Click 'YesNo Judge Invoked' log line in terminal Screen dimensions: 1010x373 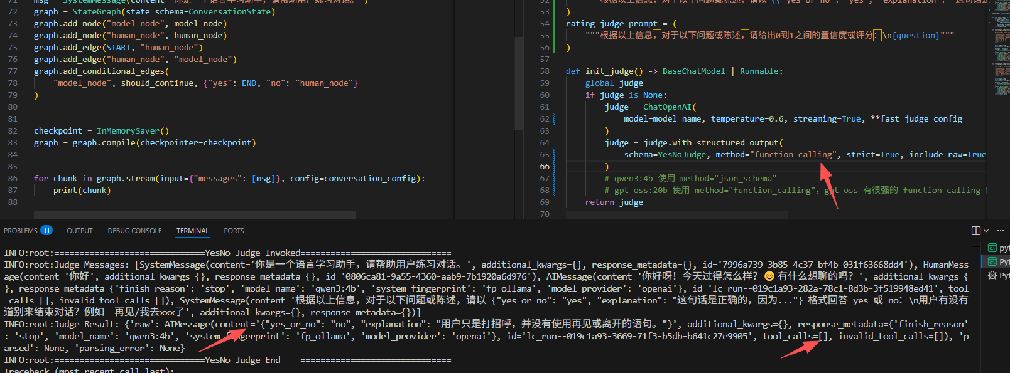click(x=227, y=253)
